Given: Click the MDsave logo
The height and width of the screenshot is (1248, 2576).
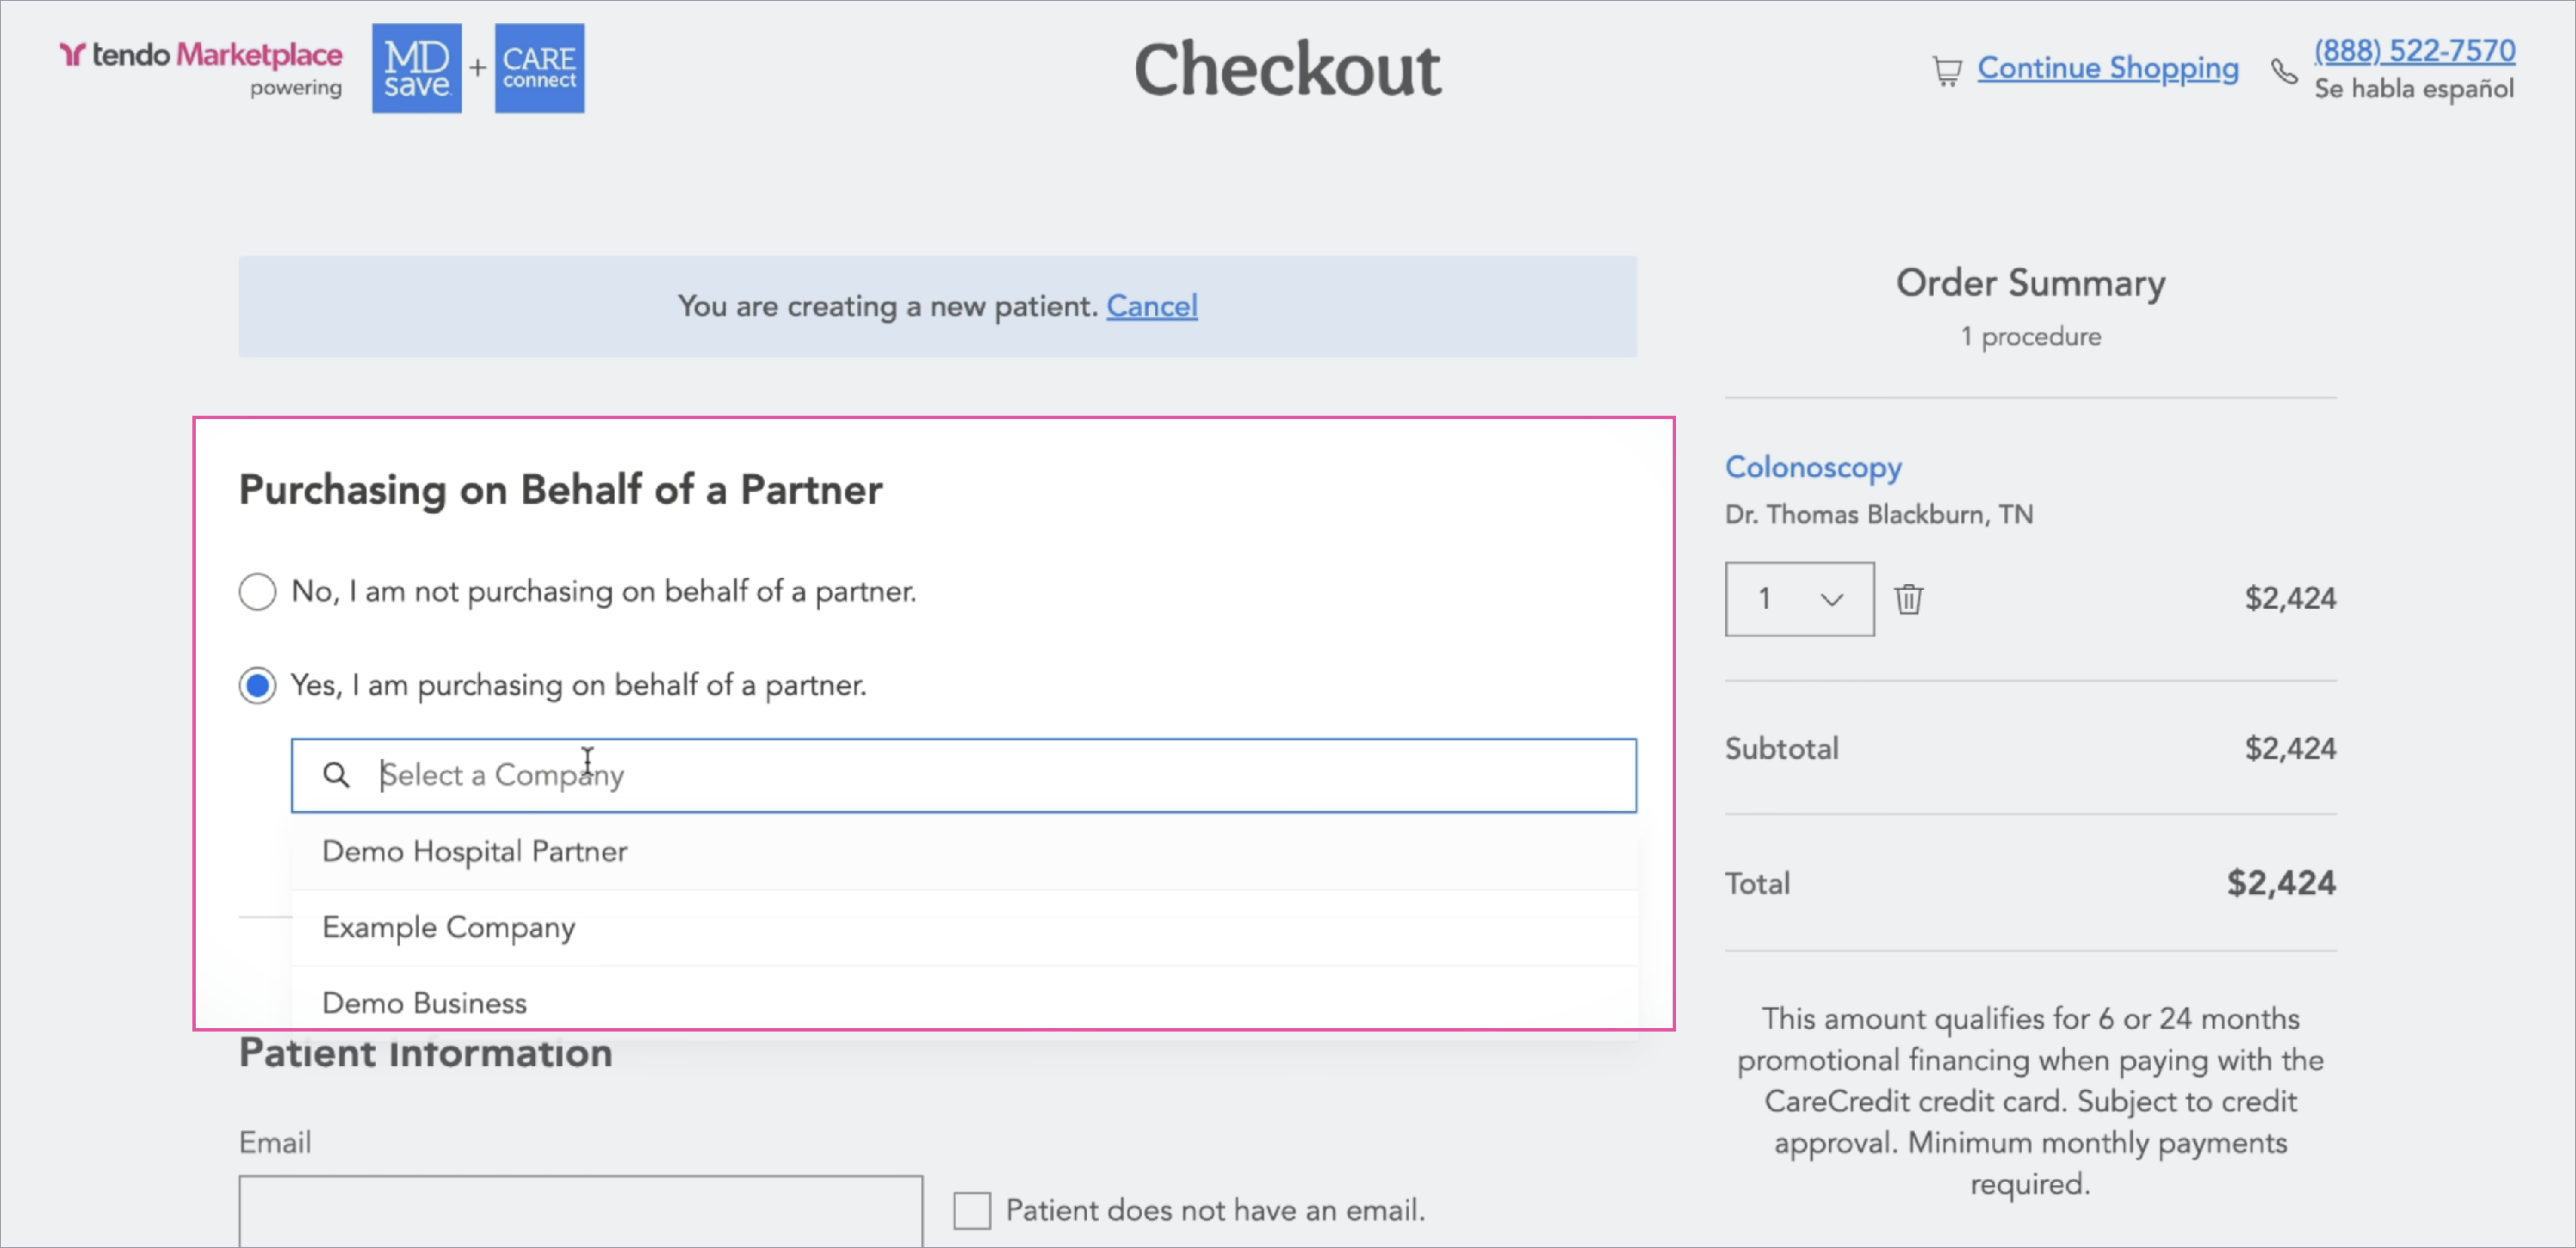Looking at the screenshot, I should tap(416, 68).
